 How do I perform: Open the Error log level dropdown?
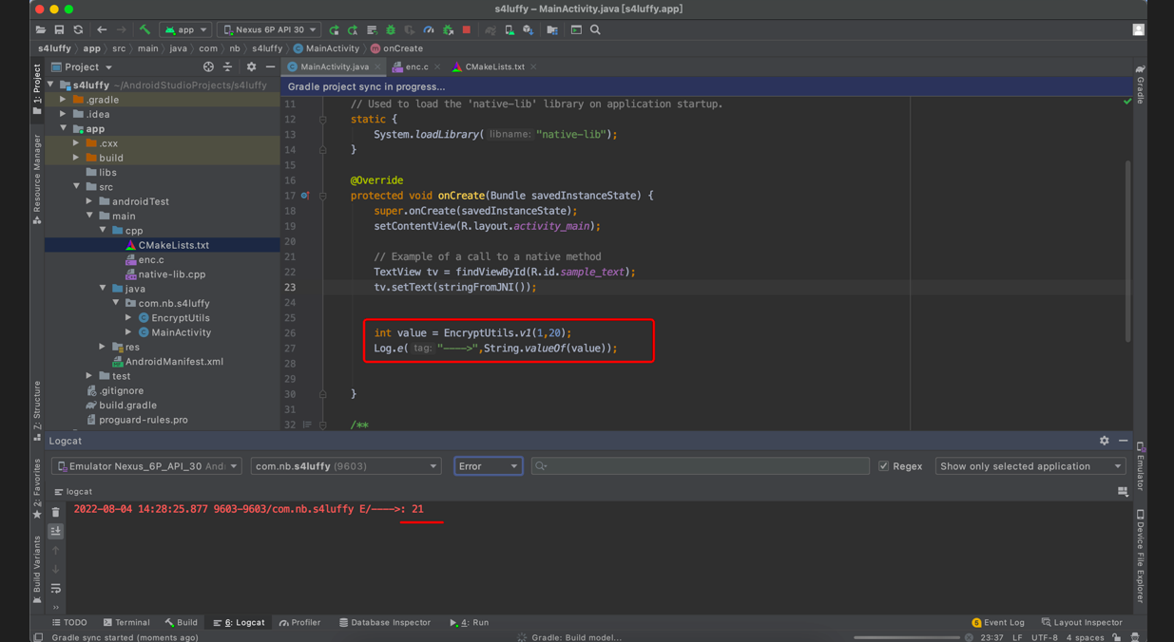click(x=488, y=466)
